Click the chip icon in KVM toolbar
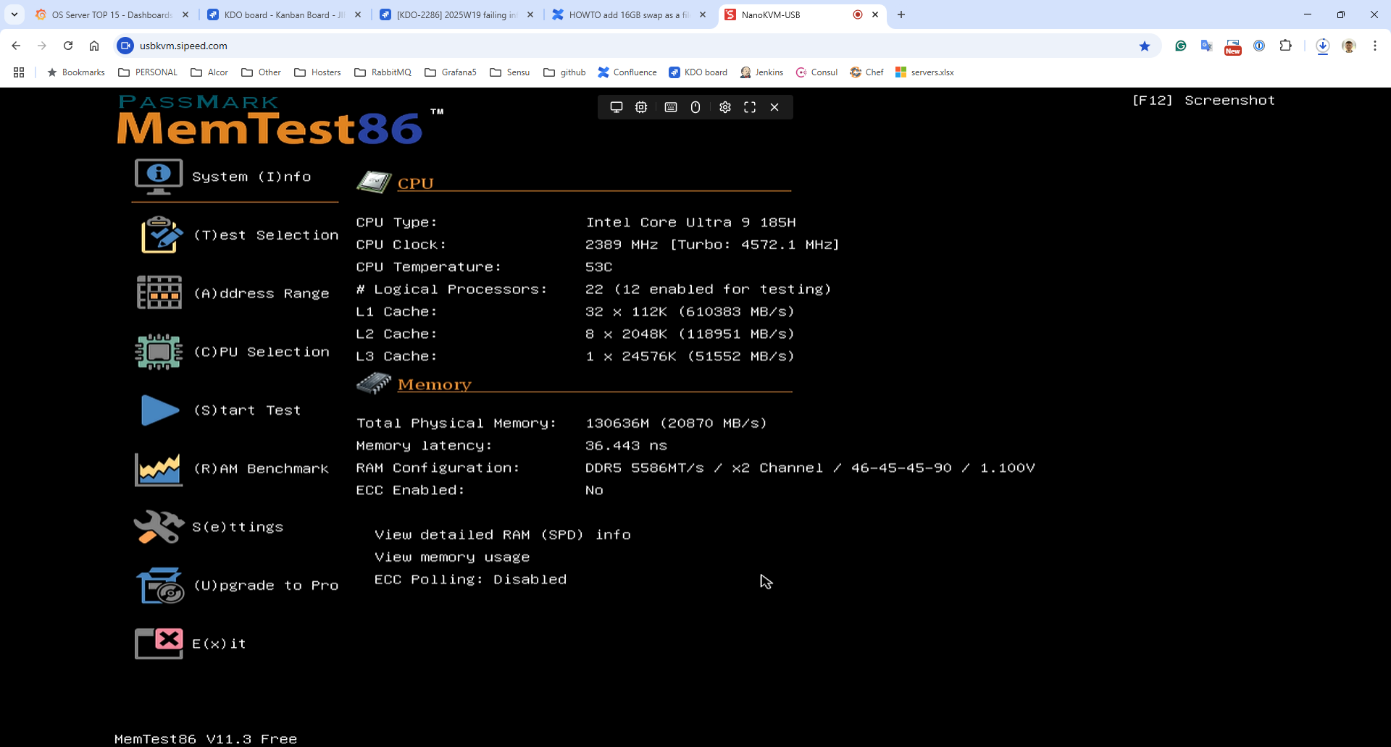 tap(641, 107)
